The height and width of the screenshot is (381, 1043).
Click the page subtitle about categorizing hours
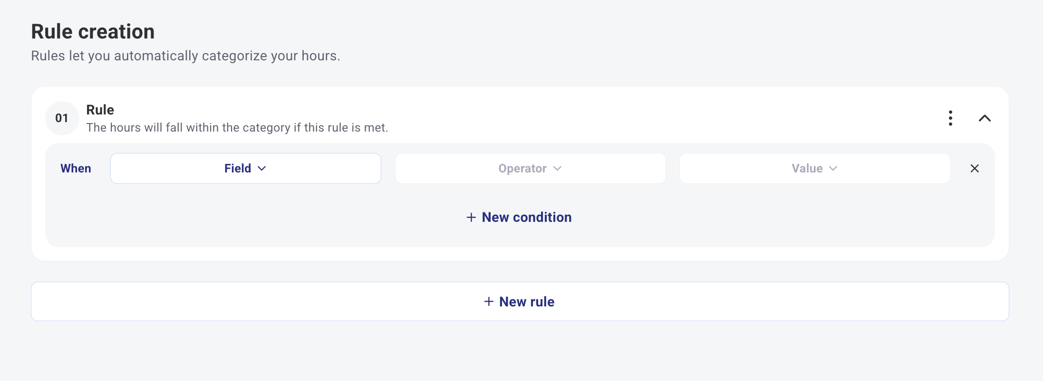click(x=185, y=56)
